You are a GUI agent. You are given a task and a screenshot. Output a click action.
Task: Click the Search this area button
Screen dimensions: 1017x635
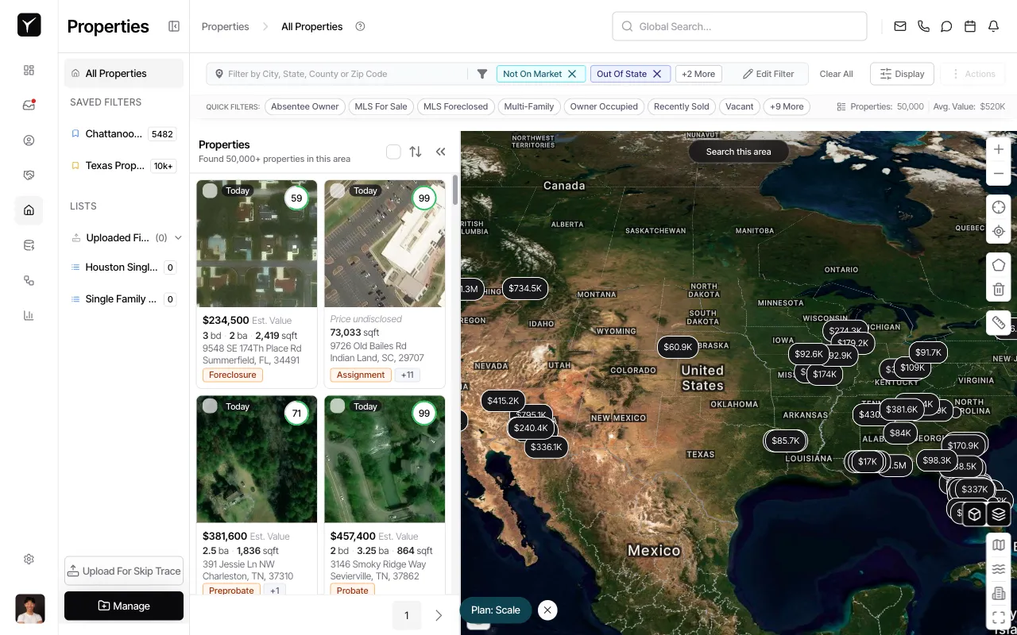(x=738, y=152)
